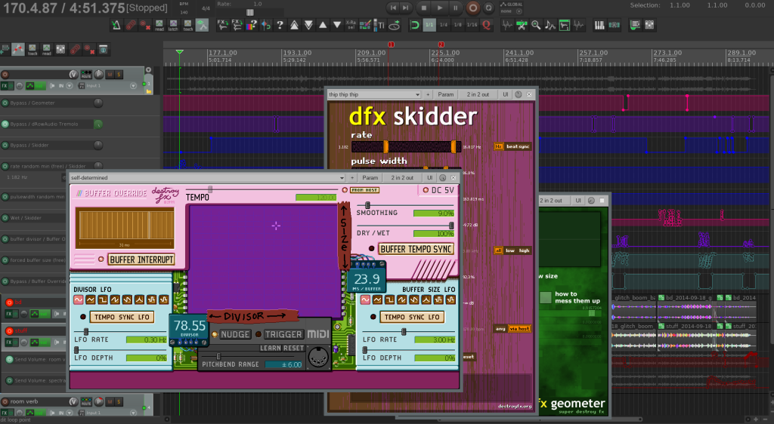774x424 pixels.
Task: Click the DRY / WET slider handle
Action: click(451, 226)
